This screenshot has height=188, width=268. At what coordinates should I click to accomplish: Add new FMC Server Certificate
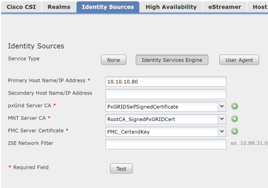(234, 131)
